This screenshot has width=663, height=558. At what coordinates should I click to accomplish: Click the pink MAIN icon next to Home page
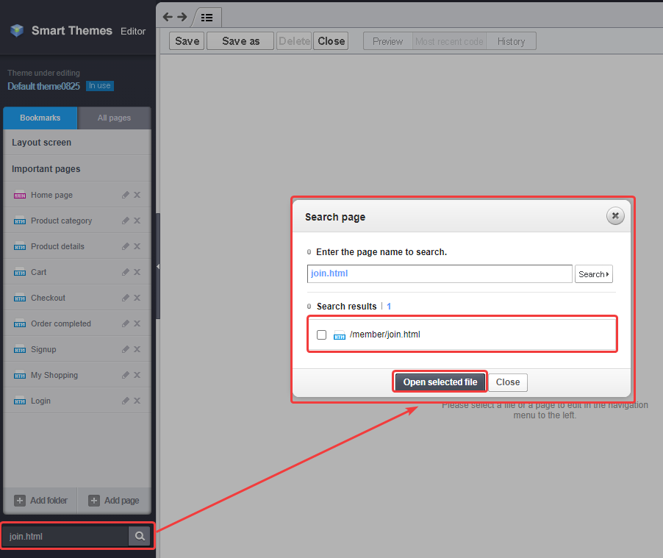point(20,194)
